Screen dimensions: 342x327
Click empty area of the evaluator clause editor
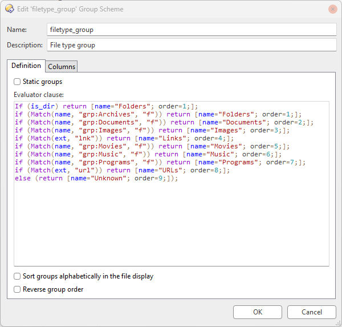[172, 223]
